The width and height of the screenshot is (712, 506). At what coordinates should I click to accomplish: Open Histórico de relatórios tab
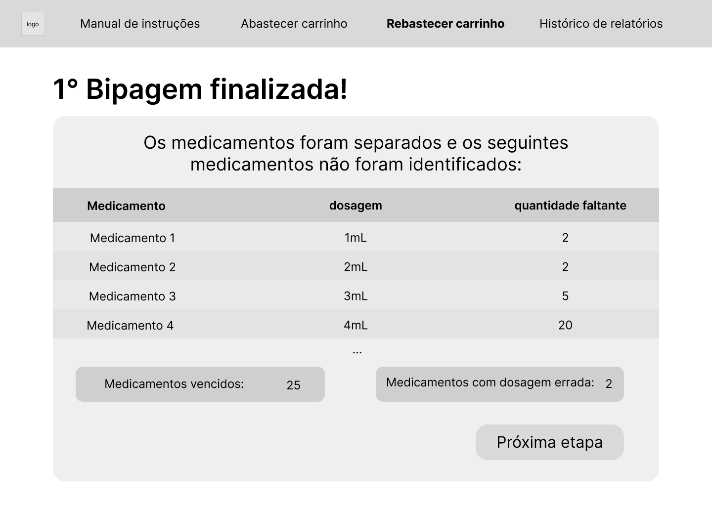click(601, 24)
